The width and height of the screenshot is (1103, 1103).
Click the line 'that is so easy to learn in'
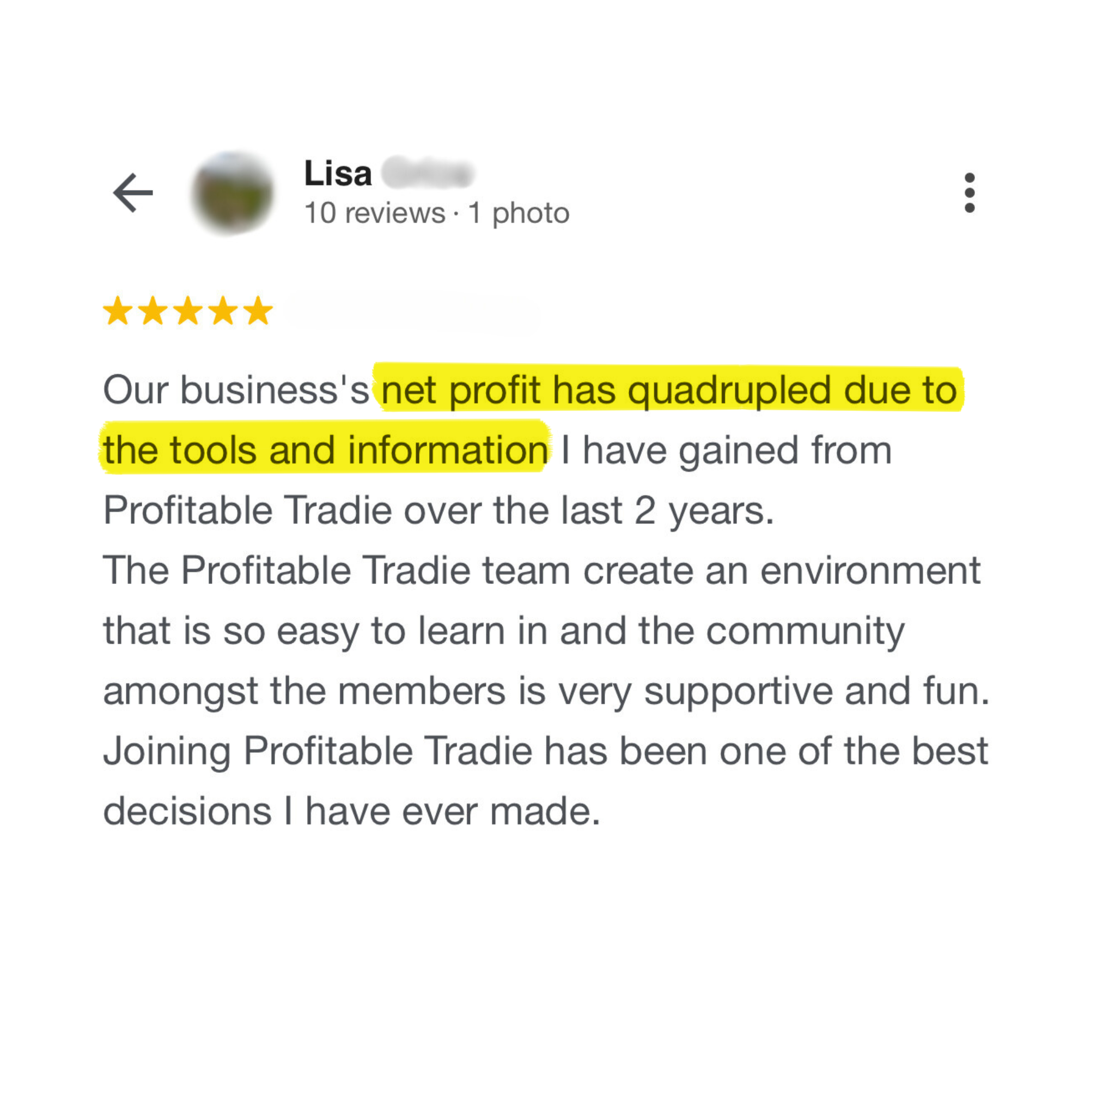pyautogui.click(x=503, y=631)
